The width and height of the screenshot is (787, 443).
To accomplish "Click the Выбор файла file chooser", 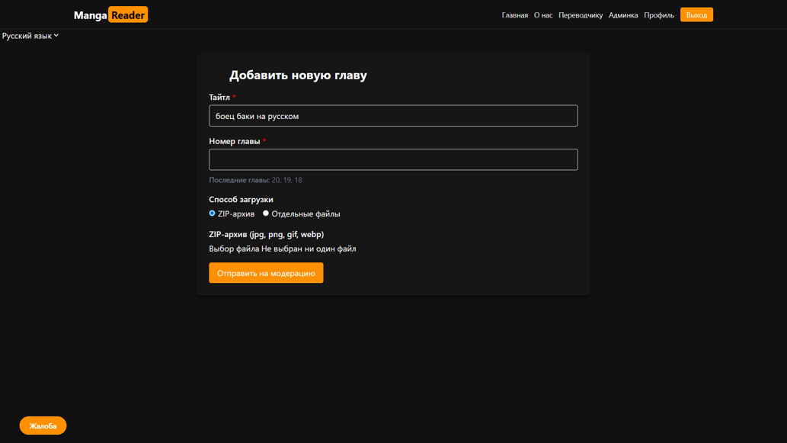I will (x=235, y=249).
